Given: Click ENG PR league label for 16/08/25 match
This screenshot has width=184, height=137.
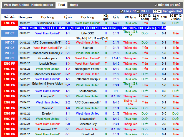Looking at the screenshot, I should pyautogui.click(x=9, y=23).
